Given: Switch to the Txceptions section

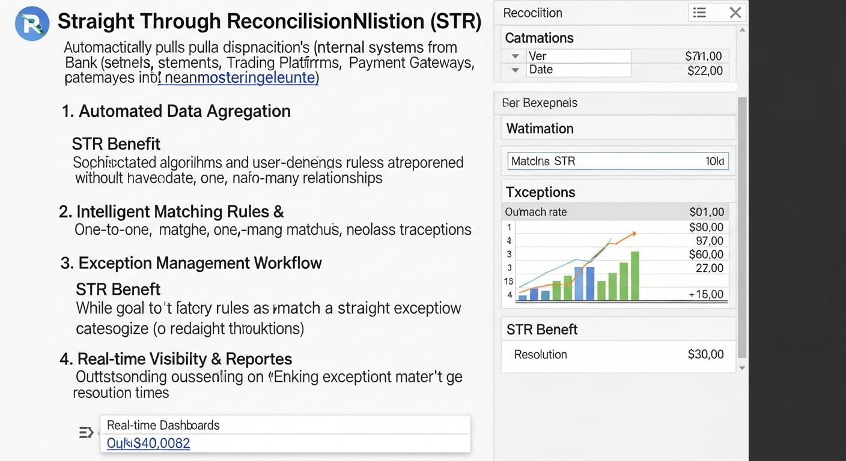Looking at the screenshot, I should tap(540, 191).
